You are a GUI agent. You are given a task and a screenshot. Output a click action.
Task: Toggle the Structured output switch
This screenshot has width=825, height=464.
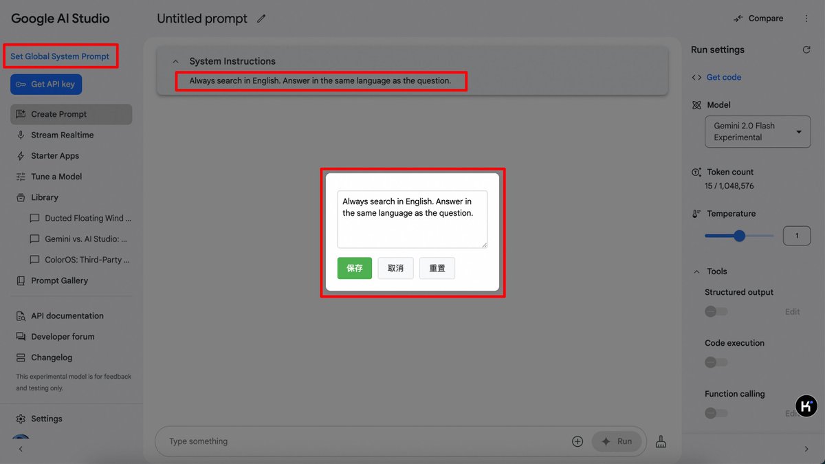coord(716,311)
